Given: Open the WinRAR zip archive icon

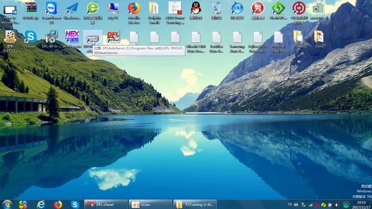Looking at the screenshot, I should point(31,10).
